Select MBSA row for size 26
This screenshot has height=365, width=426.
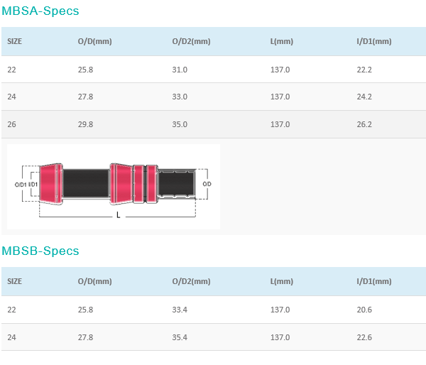[214, 124]
